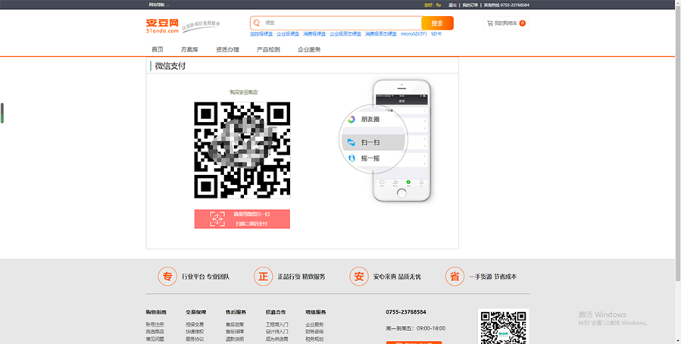
Task: Click the 交易保障 footer heading
Action: point(196,312)
